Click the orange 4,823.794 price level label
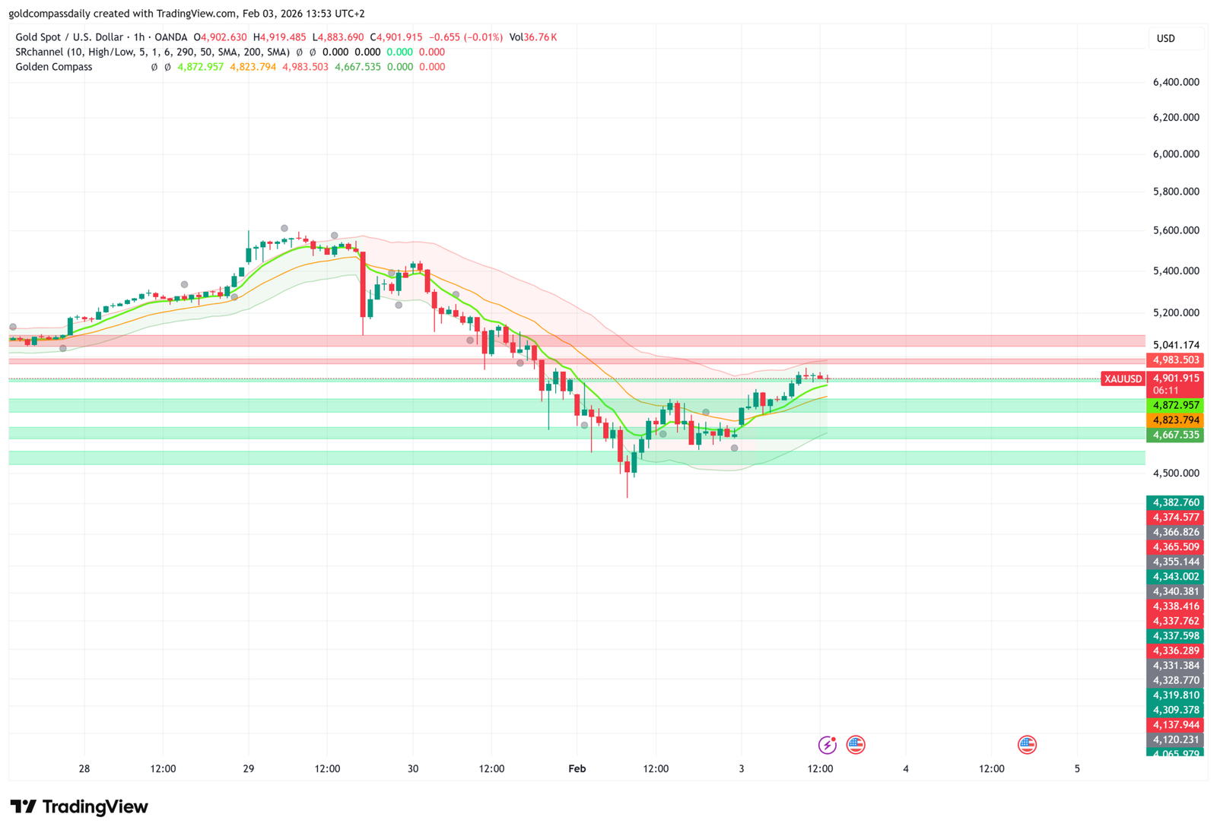The height and width of the screenshot is (833, 1217). click(x=1176, y=420)
